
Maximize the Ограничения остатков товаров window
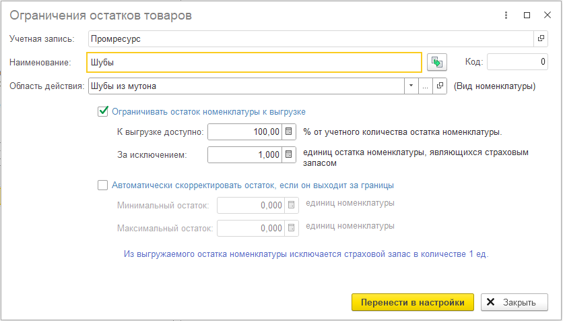(x=527, y=15)
